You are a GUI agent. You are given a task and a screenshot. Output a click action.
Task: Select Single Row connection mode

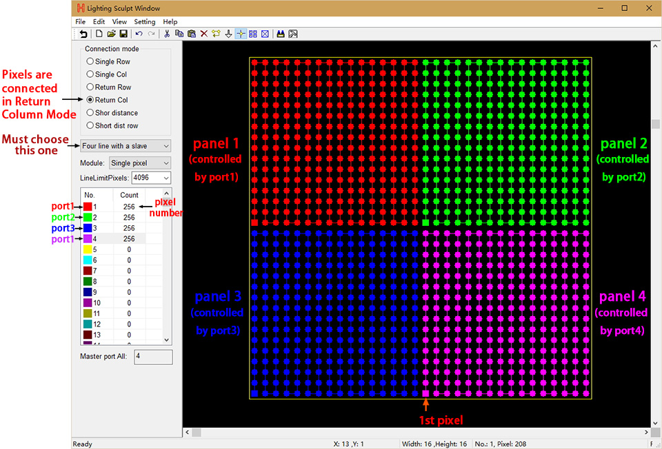(108, 61)
